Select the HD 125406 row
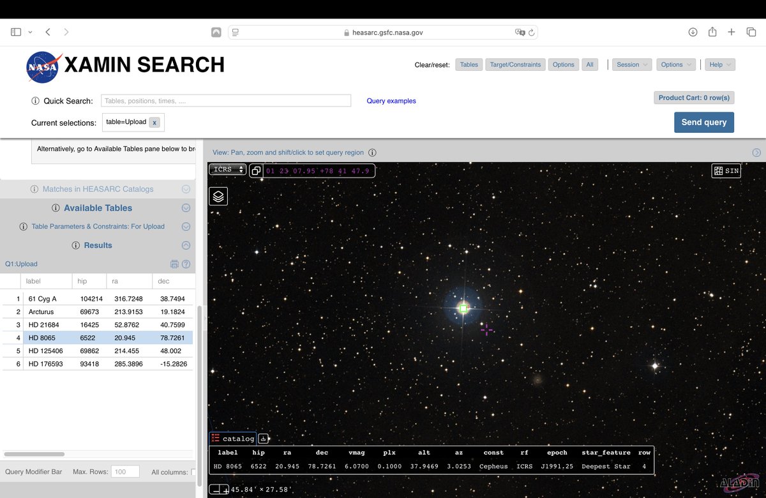Image resolution: width=766 pixels, height=498 pixels. point(96,351)
